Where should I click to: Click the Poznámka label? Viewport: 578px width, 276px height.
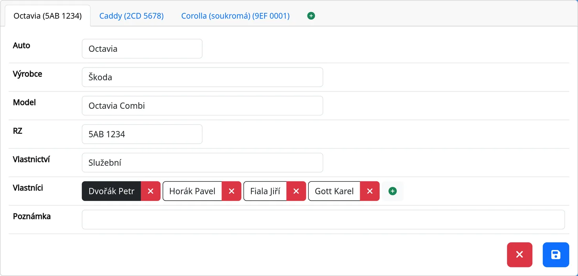[x=32, y=216]
